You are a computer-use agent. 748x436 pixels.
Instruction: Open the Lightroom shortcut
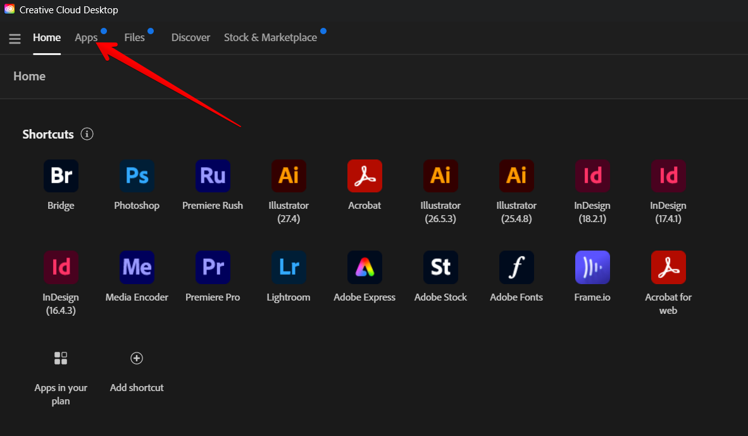289,267
